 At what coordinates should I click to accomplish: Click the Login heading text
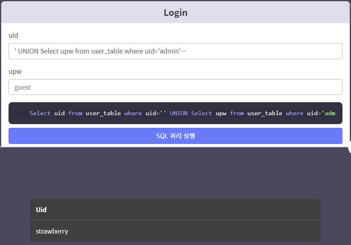coord(175,13)
